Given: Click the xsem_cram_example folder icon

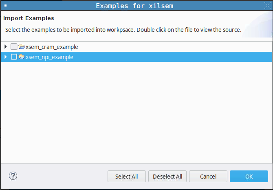Looking at the screenshot, I should click(22, 47).
